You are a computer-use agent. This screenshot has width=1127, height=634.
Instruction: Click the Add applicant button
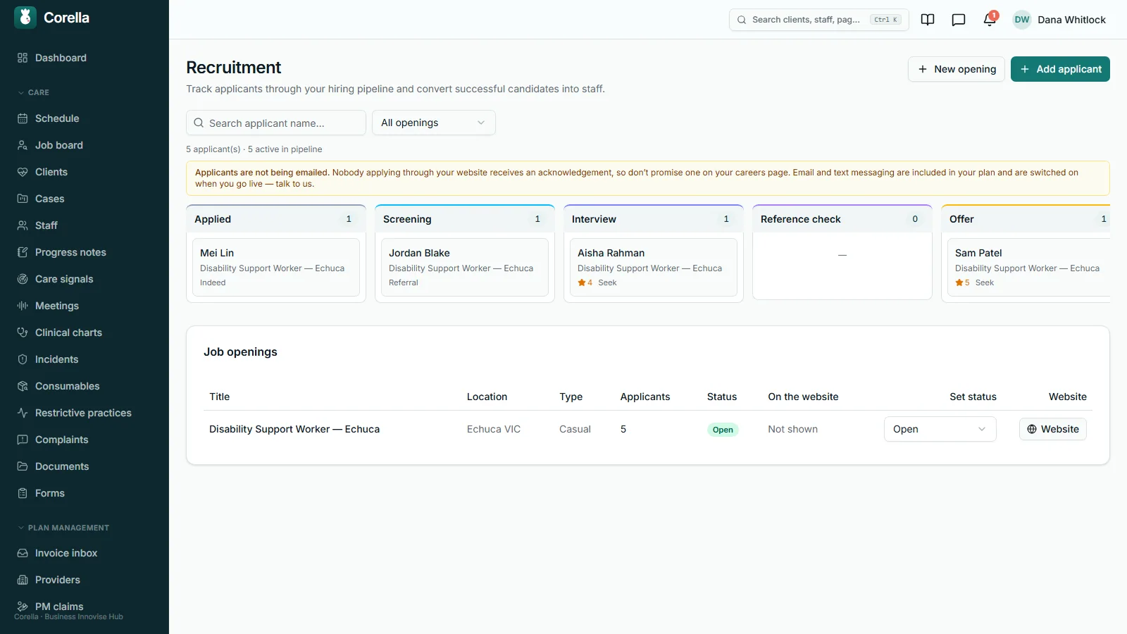pos(1060,69)
